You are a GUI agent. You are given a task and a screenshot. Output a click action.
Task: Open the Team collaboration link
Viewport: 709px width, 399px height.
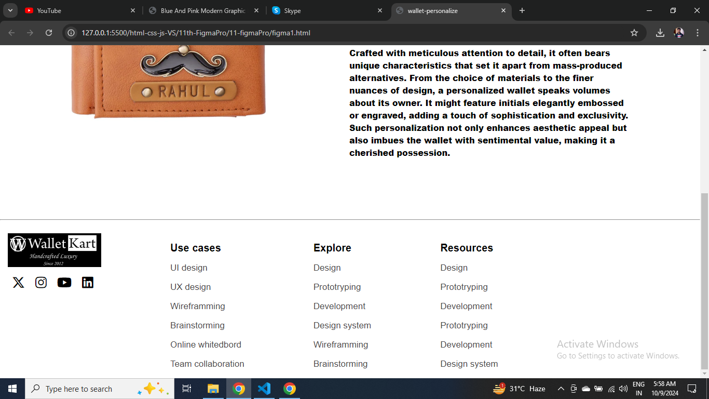(207, 364)
